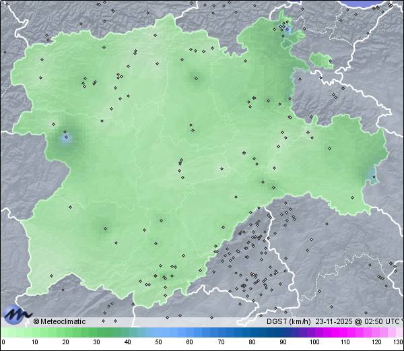Select the light green swatch above the 10 label

(34, 333)
